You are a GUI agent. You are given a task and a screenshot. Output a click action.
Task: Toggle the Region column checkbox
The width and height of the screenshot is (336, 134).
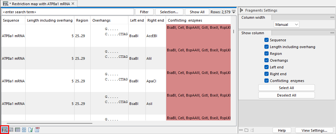267,54
